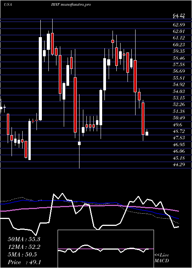Click the 48.72 price axis label
192x268 pixels.
[x=179, y=131]
